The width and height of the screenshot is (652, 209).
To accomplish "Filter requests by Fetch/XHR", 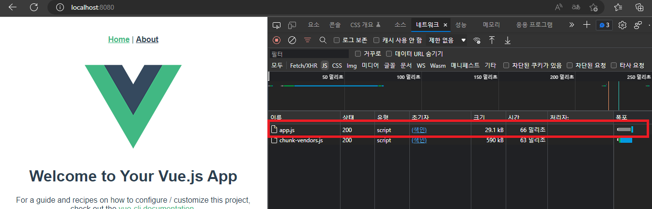I will click(304, 65).
